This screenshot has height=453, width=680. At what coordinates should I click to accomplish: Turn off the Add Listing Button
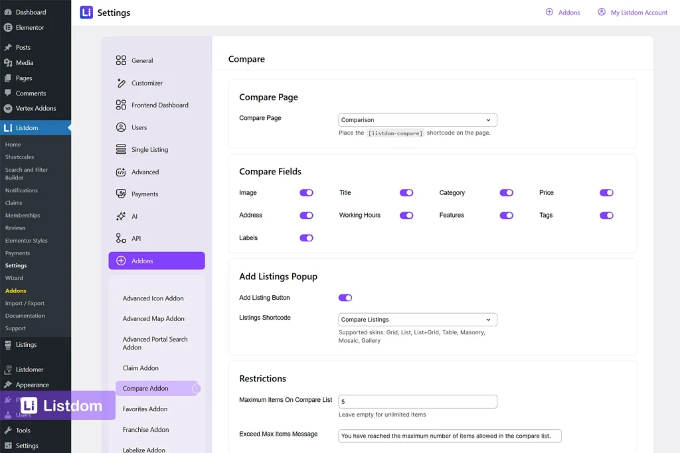click(345, 298)
